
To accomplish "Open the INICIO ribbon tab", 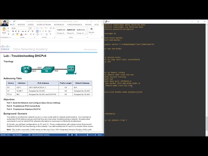I will [12, 25].
